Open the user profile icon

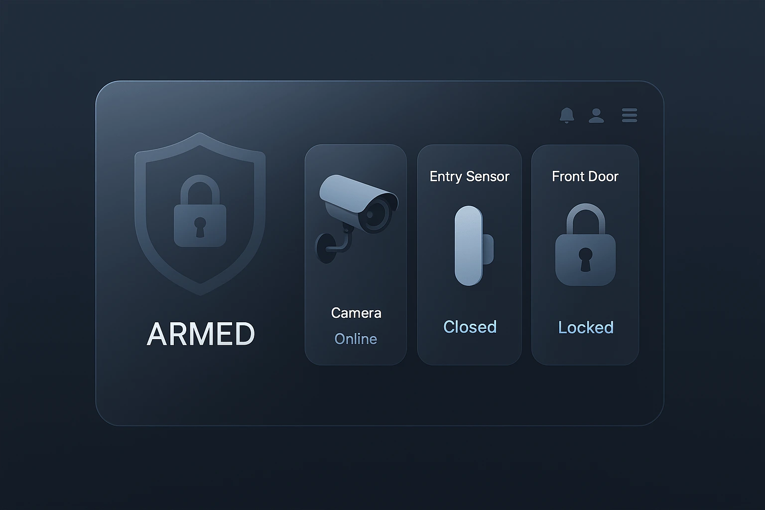(596, 116)
